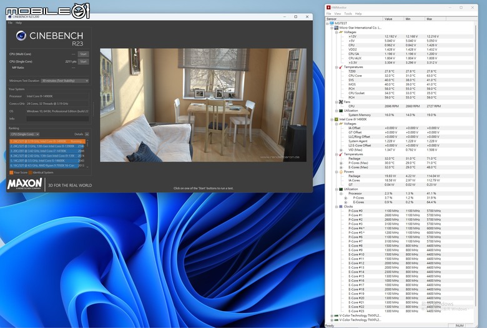Click the Processor value Intel Core i9-14900K

pyautogui.click(x=39, y=96)
